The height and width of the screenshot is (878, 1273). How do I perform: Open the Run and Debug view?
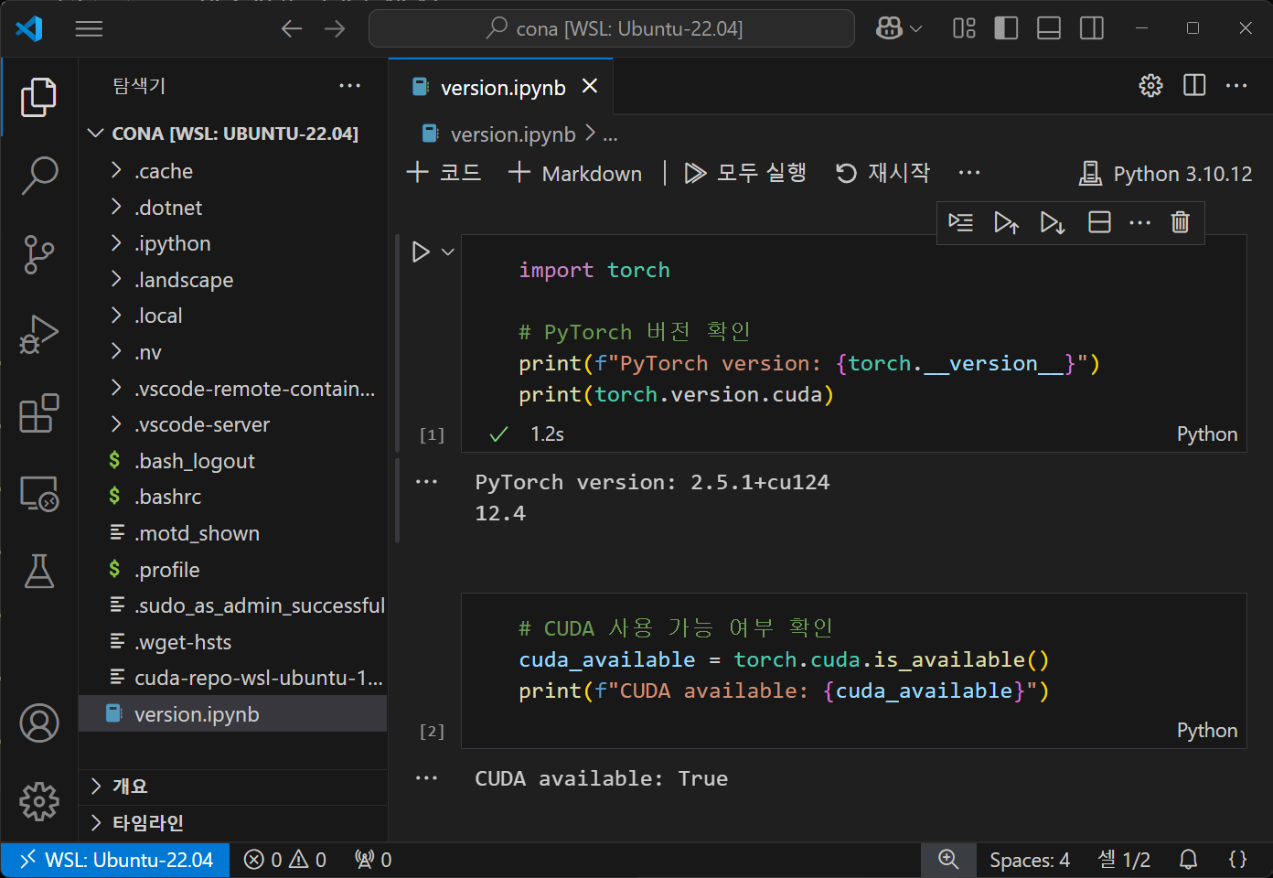click(x=38, y=334)
